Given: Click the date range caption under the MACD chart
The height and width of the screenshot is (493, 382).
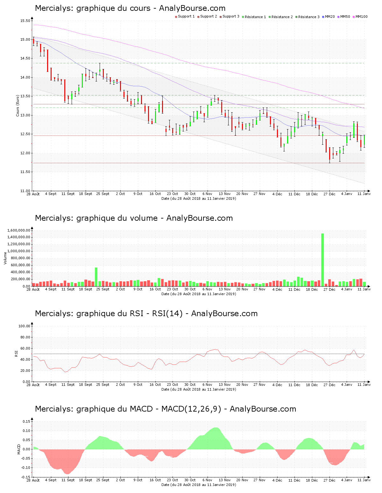Looking at the screenshot, I should point(199,485).
